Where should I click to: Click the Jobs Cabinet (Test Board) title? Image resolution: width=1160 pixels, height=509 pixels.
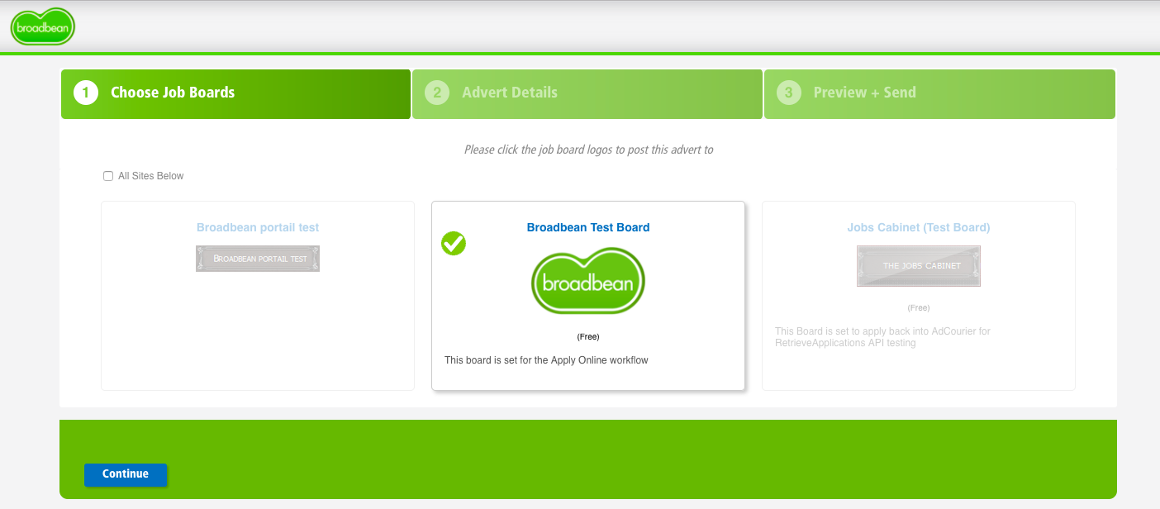point(919,227)
